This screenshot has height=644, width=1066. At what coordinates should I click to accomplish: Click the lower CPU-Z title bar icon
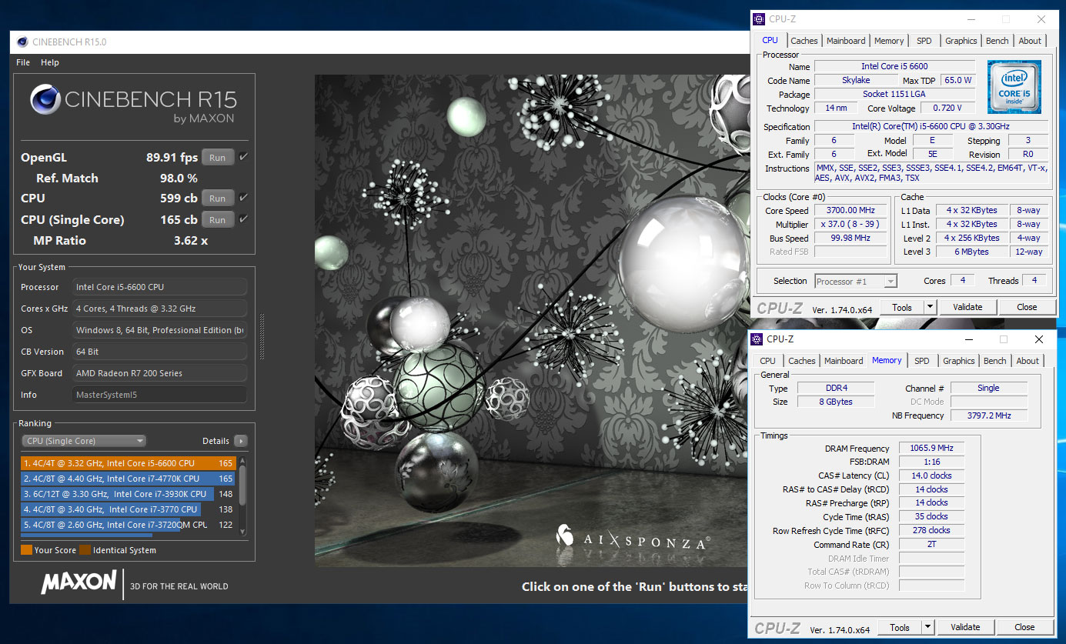[x=757, y=339]
